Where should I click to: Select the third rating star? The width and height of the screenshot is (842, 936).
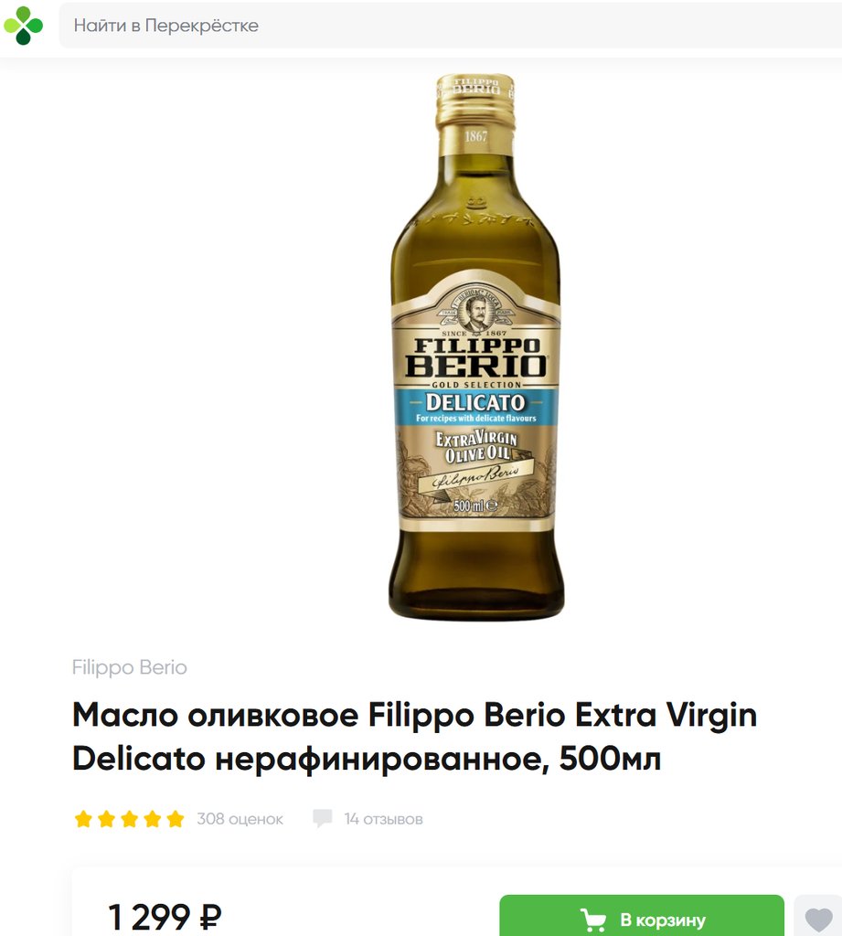(129, 819)
